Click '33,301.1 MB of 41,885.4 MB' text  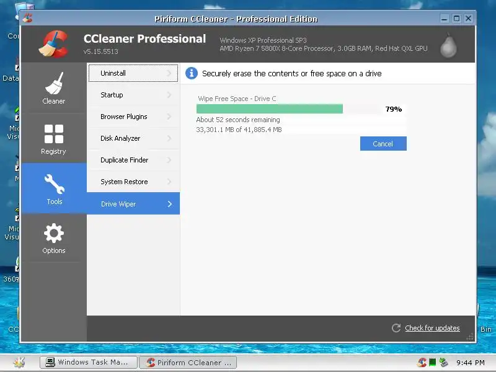click(x=239, y=130)
